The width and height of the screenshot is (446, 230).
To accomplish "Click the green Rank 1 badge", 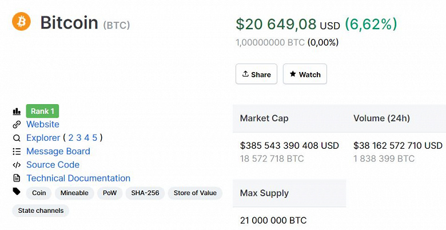I will pos(42,112).
